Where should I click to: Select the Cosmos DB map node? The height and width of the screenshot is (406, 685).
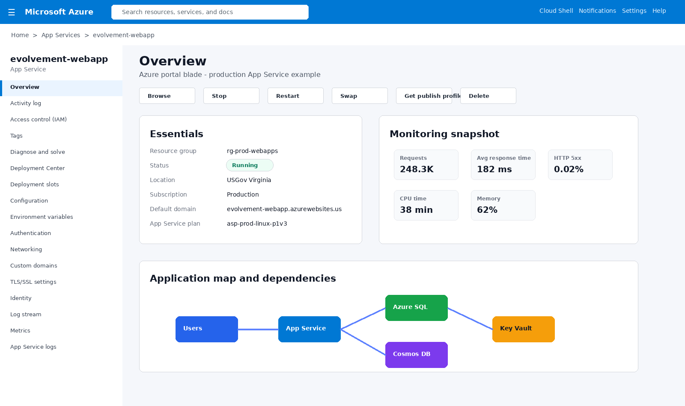click(417, 355)
